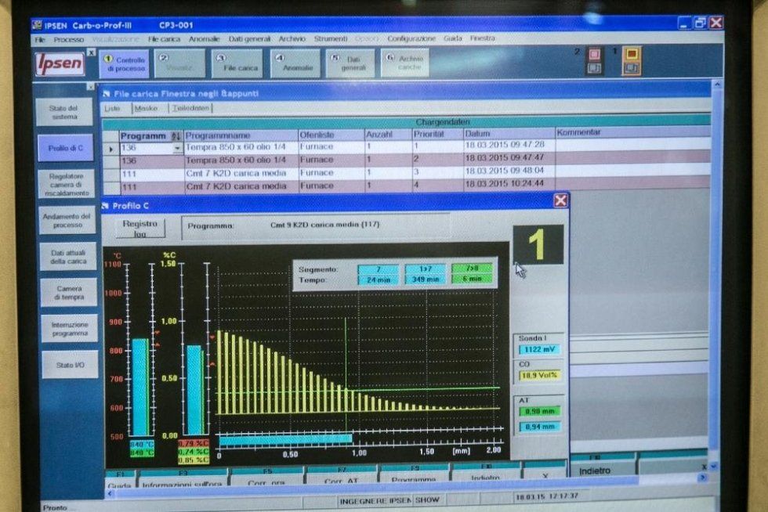Open the Configurazione menu
Image resolution: width=768 pixels, height=512 pixels.
pyautogui.click(x=411, y=38)
